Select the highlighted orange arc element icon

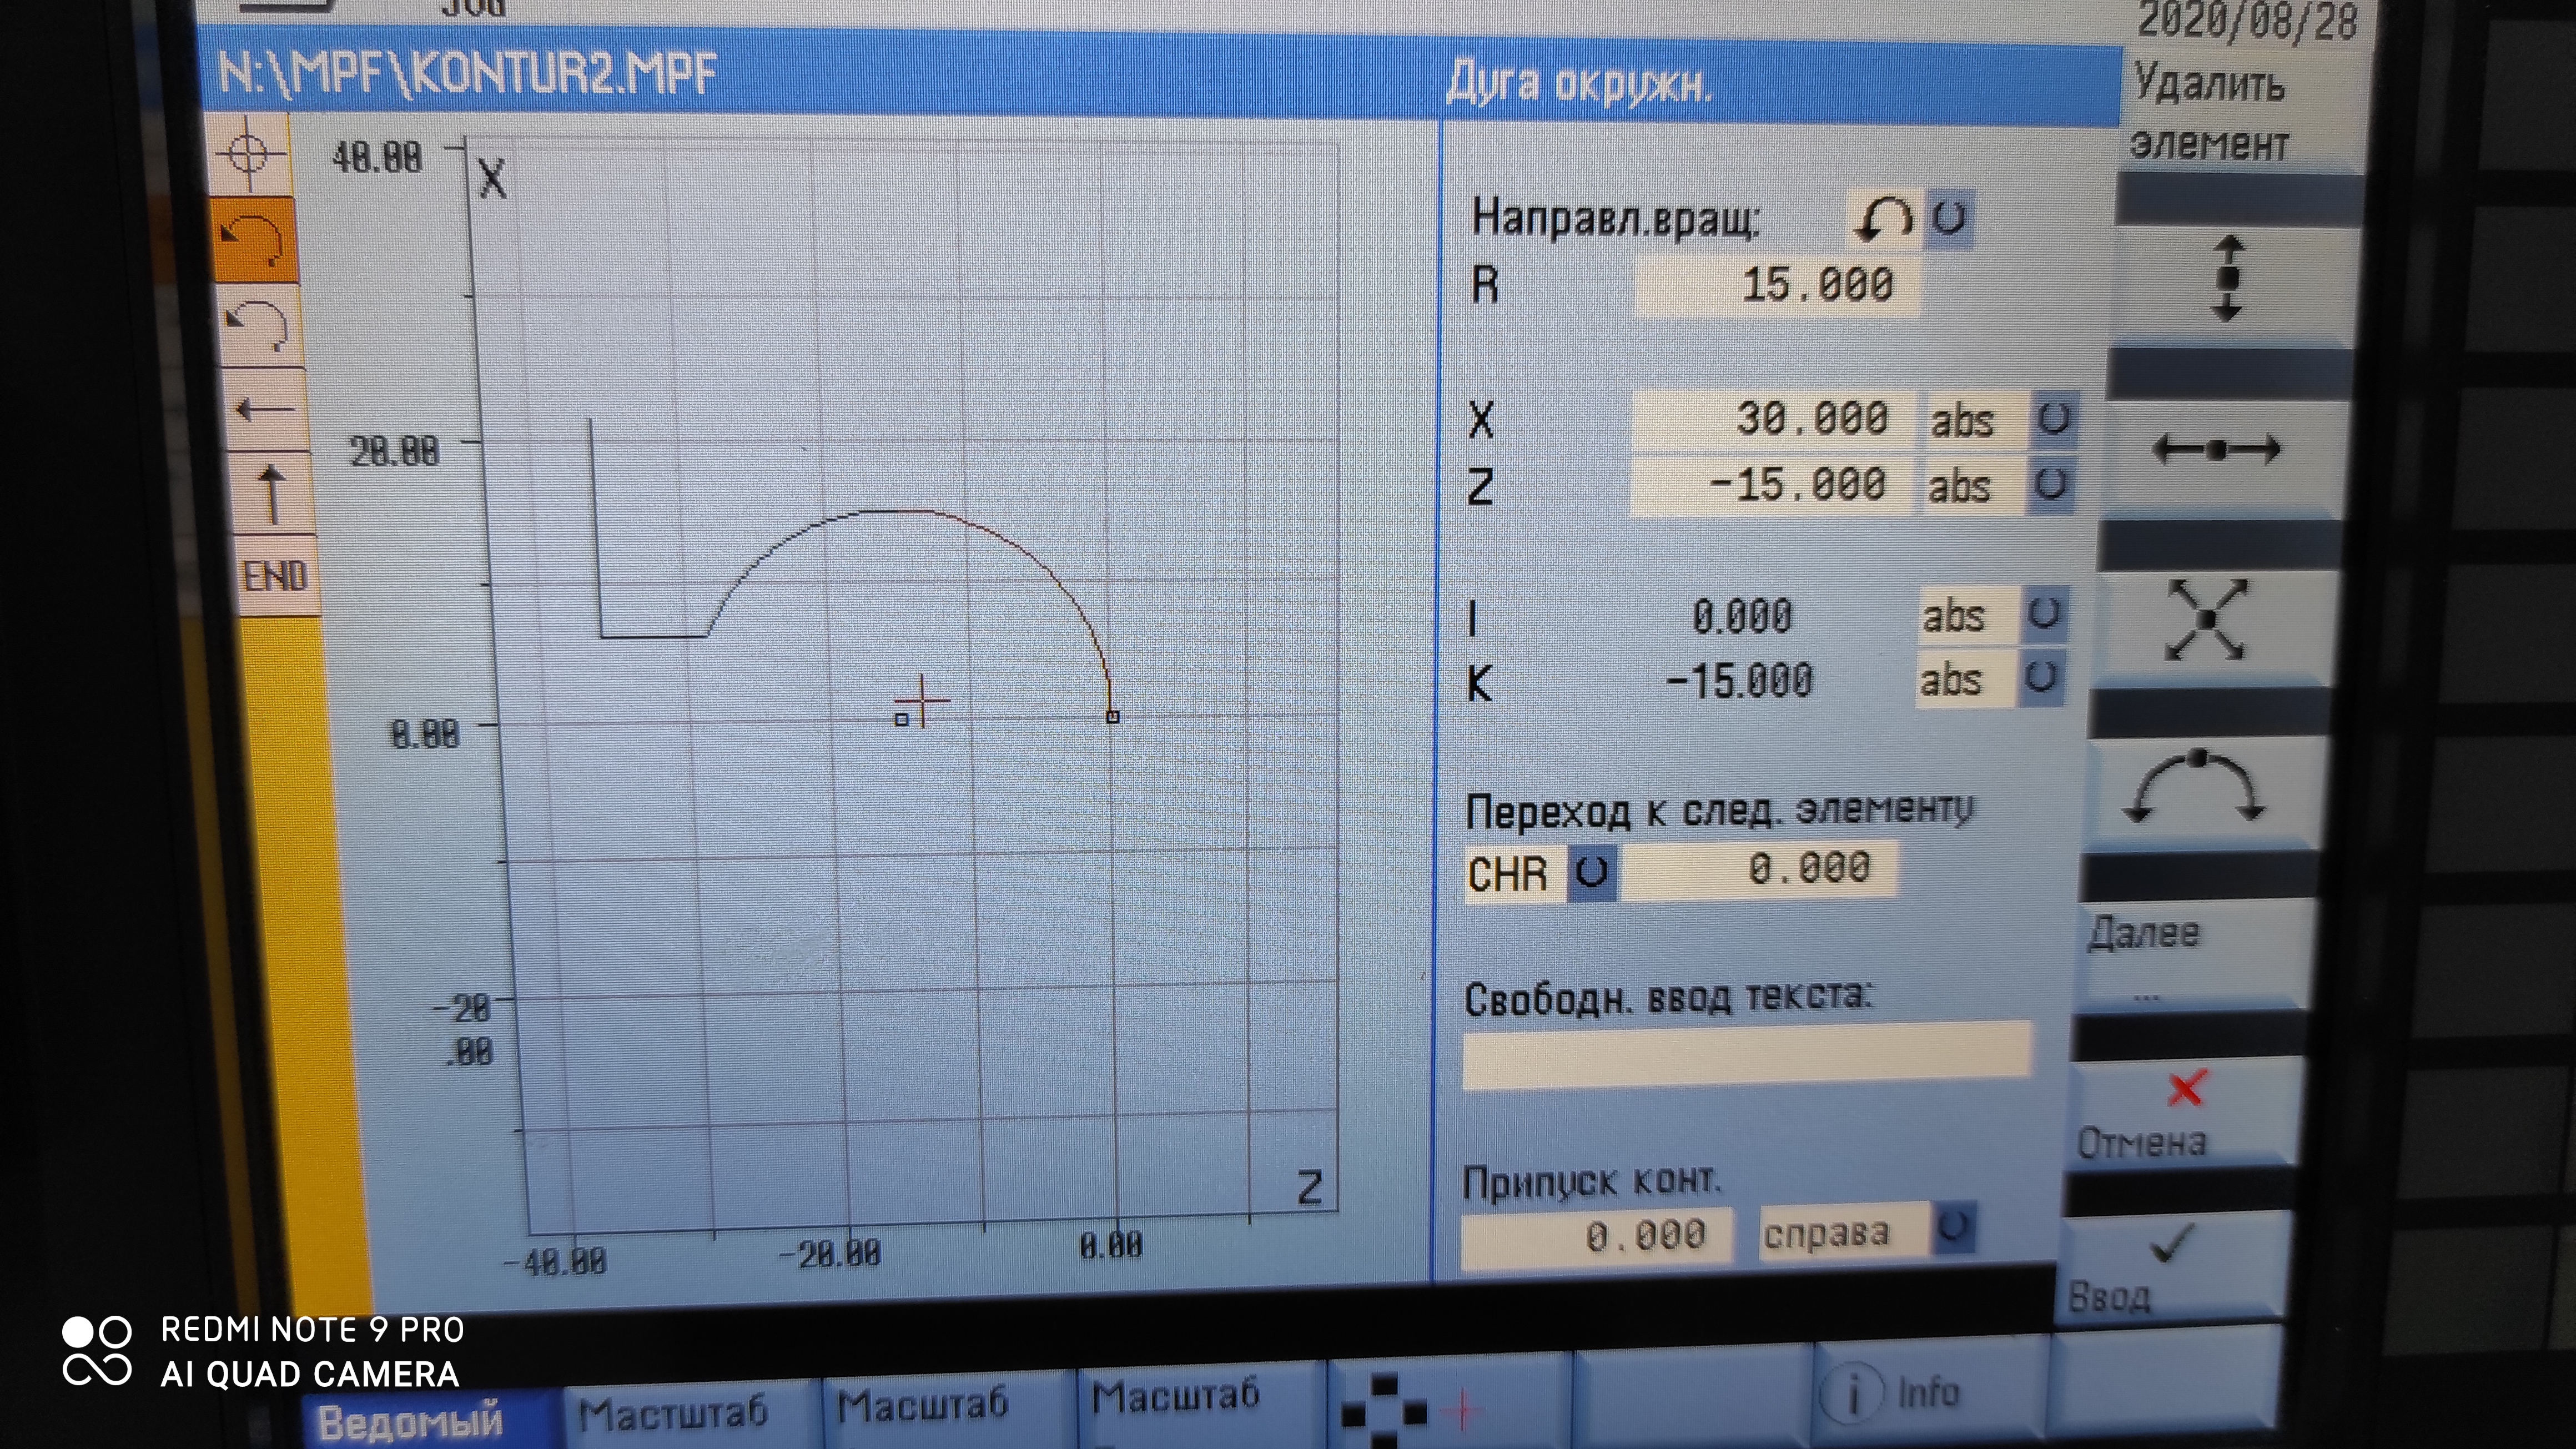[254, 241]
